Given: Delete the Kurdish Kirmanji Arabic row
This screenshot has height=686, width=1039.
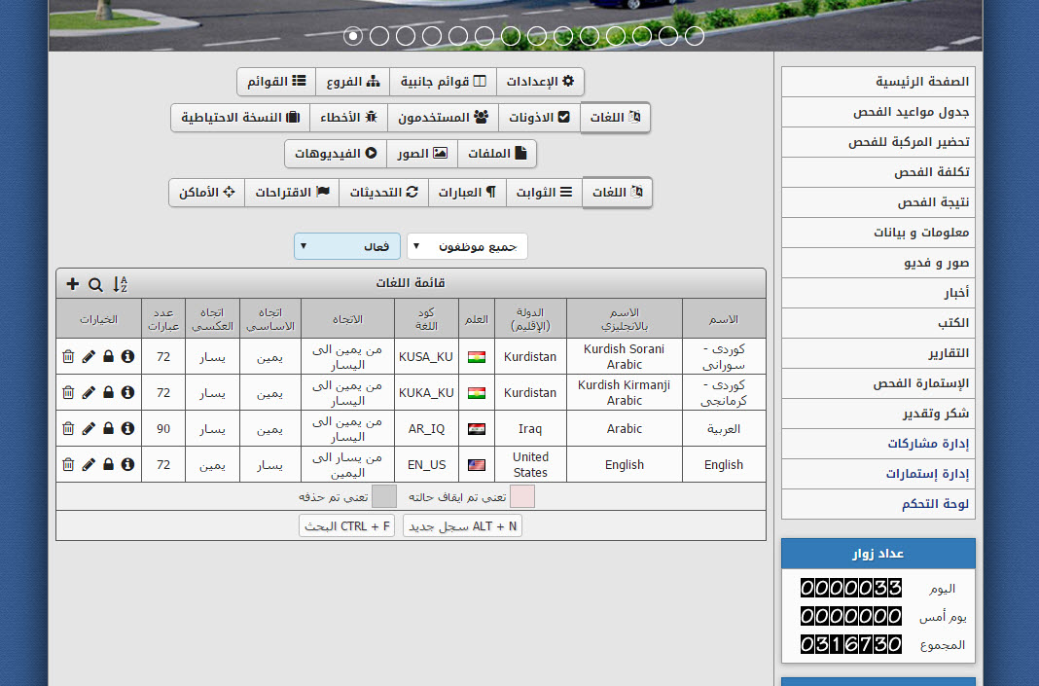Looking at the screenshot, I should coord(68,392).
